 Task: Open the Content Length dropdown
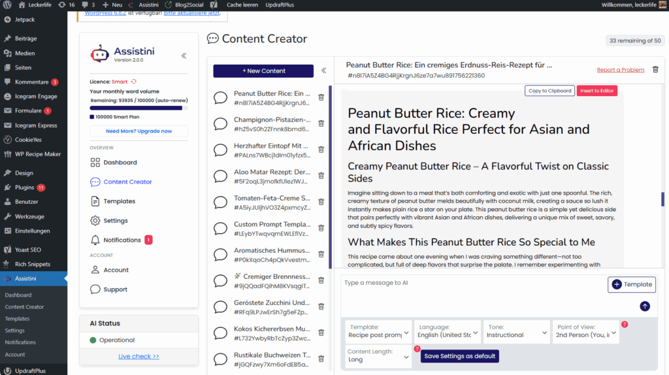pyautogui.click(x=378, y=356)
